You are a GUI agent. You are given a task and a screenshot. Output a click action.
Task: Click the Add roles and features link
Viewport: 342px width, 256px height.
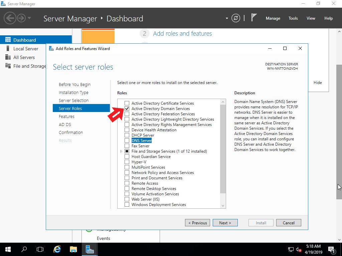(182, 34)
